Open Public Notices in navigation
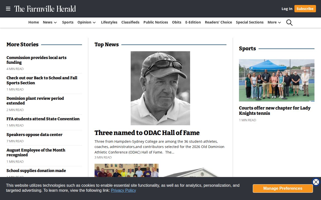Viewport: 321px width, 200px height. (x=156, y=22)
